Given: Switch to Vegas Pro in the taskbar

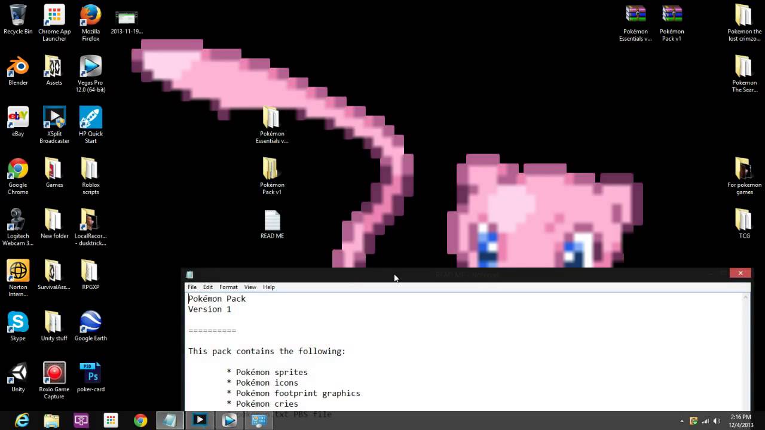Looking at the screenshot, I should [229, 420].
